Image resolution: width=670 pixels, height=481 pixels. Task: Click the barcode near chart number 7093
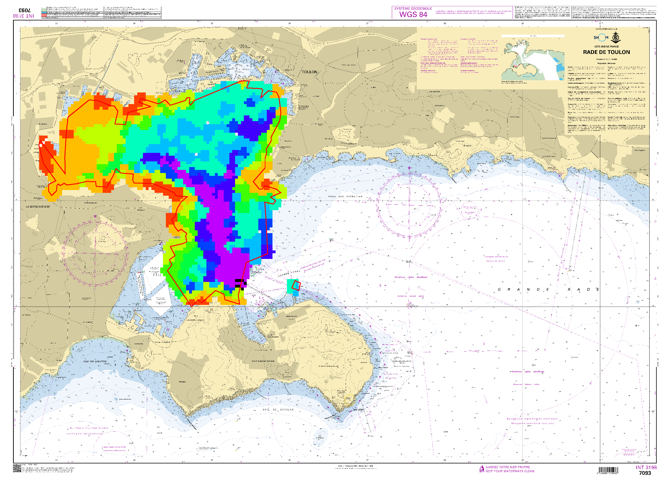point(608,470)
